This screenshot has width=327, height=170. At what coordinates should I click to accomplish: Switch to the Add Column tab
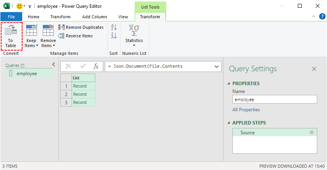[95, 17]
